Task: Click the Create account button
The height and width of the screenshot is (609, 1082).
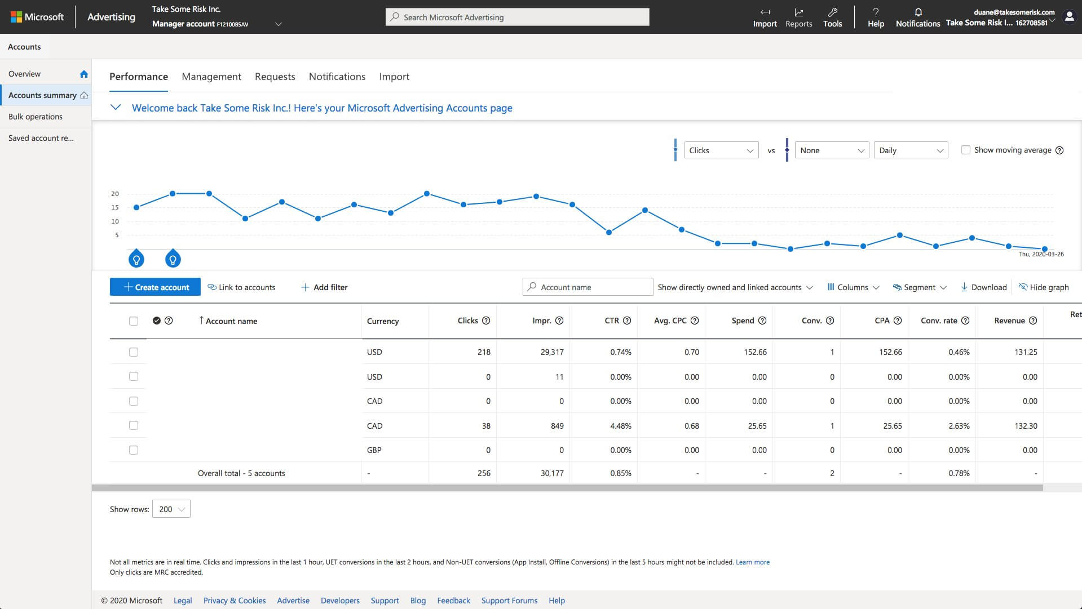Action: tap(155, 287)
